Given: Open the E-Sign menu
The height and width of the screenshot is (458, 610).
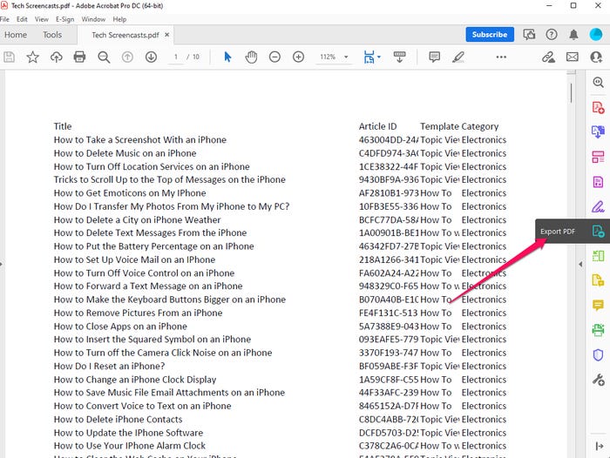Looking at the screenshot, I should [x=64, y=19].
